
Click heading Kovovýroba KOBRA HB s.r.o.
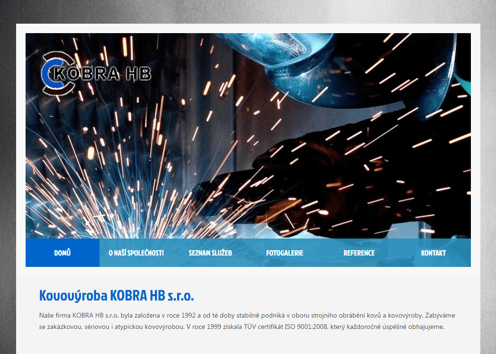click(117, 295)
